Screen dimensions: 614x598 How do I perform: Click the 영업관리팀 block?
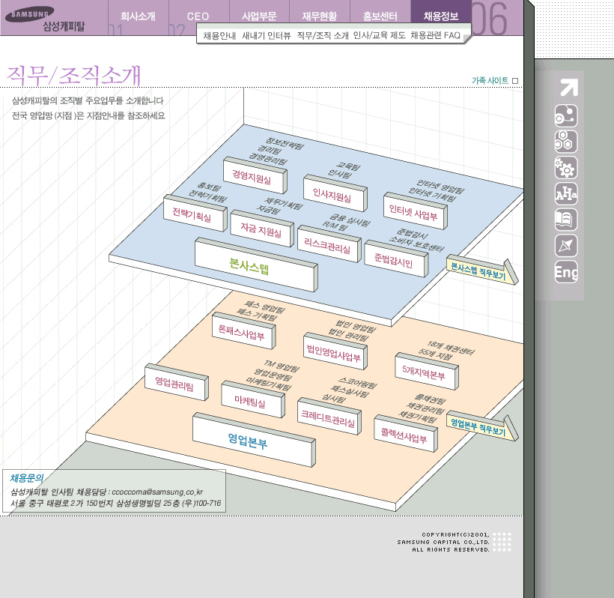tap(176, 384)
